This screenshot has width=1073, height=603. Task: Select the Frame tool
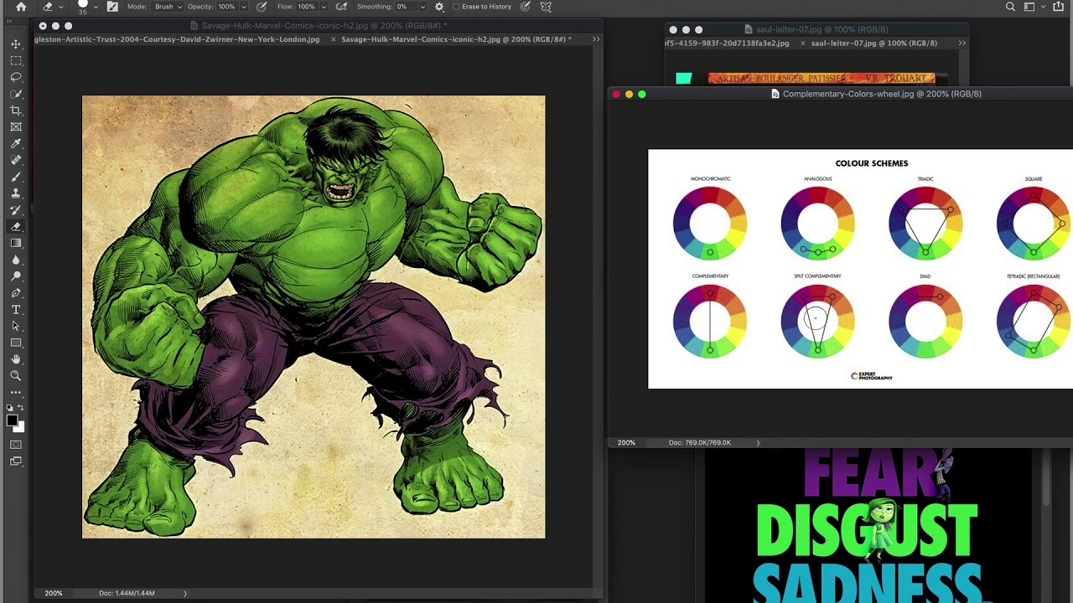click(16, 127)
